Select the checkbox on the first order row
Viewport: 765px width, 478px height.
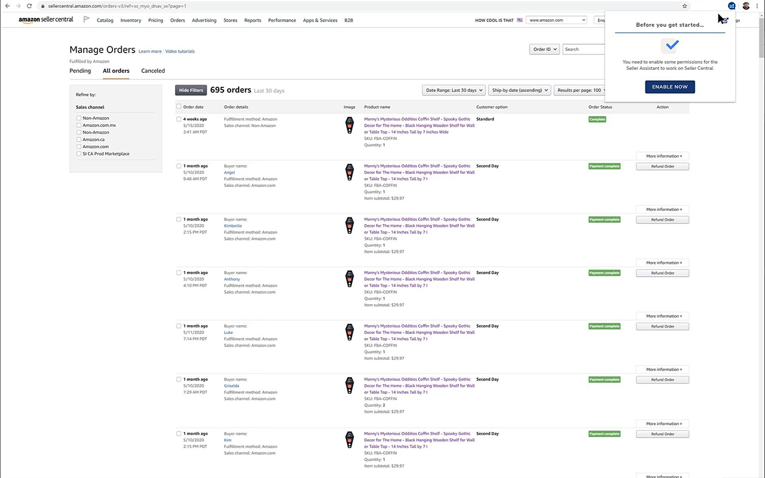[179, 119]
